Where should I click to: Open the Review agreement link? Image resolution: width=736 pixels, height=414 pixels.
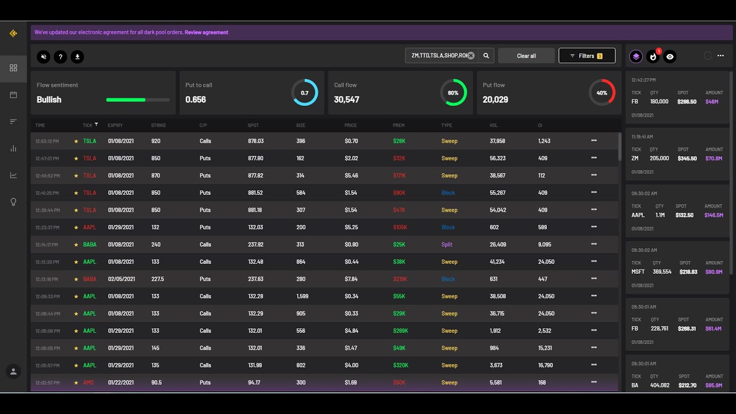coord(206,33)
